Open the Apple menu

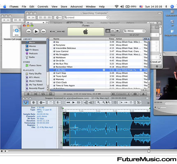(5, 7)
